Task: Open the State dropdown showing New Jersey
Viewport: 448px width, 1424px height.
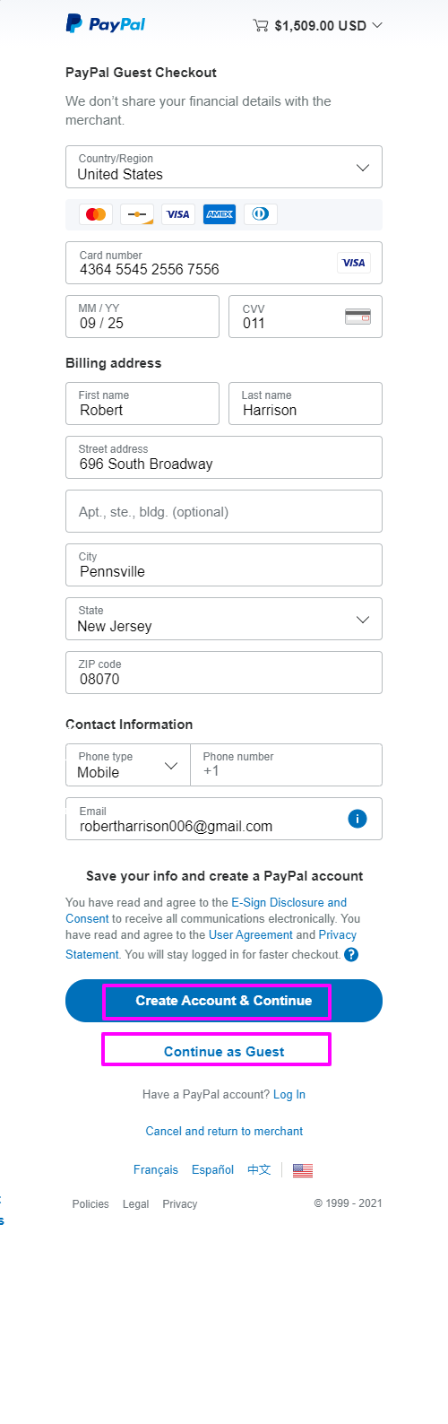Action: coord(224,619)
